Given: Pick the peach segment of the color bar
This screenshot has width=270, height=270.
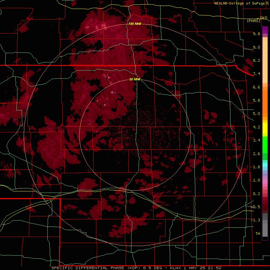Looking at the screenshot, I should tap(265, 62).
